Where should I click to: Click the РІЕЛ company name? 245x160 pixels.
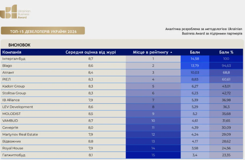(x=6, y=79)
